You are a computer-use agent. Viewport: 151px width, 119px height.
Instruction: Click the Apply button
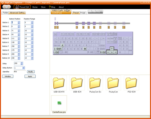click(x=30, y=76)
